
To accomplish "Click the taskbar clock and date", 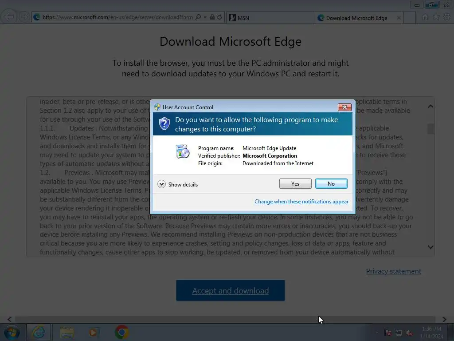I will (431, 333).
